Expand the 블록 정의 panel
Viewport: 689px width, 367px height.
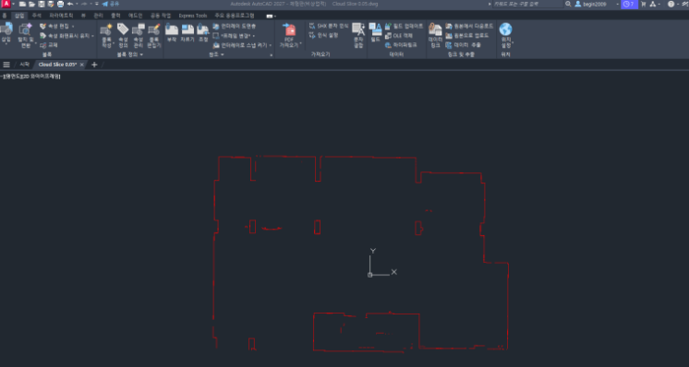click(130, 54)
